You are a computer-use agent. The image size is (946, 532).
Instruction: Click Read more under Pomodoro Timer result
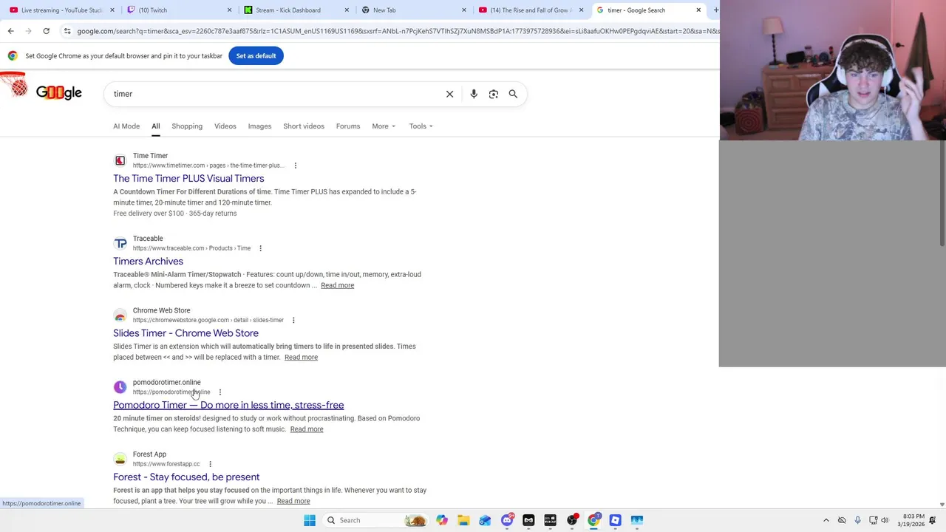pos(307,429)
